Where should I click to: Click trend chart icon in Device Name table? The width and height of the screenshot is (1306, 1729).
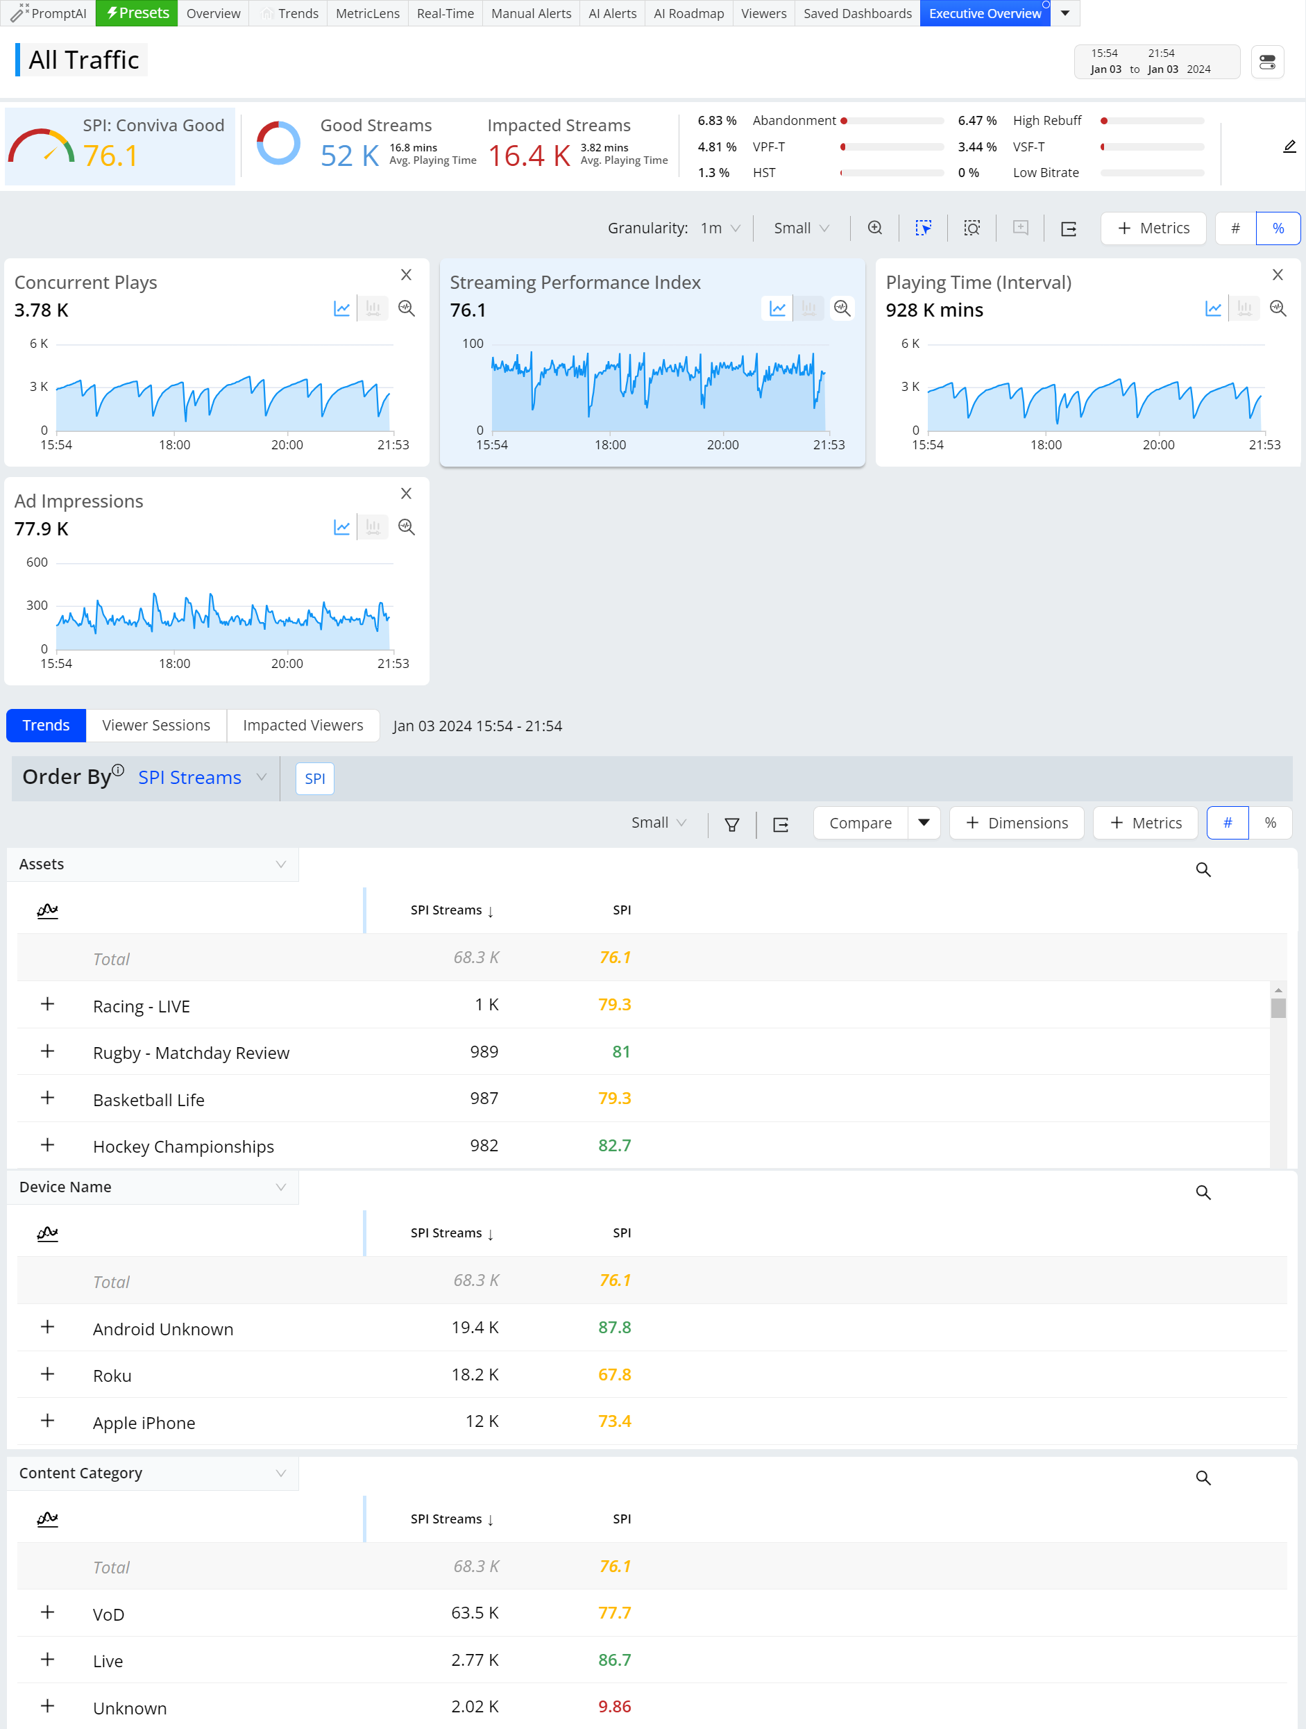tap(48, 1233)
